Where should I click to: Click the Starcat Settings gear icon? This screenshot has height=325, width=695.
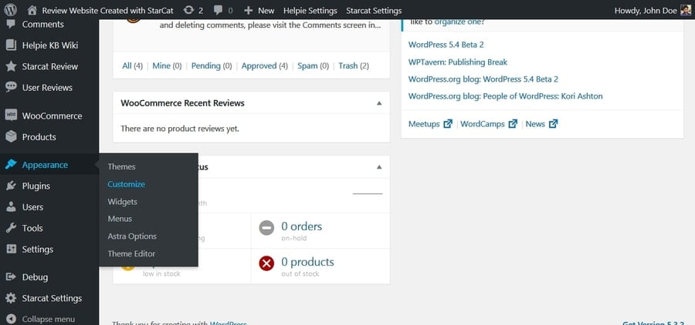pos(11,298)
